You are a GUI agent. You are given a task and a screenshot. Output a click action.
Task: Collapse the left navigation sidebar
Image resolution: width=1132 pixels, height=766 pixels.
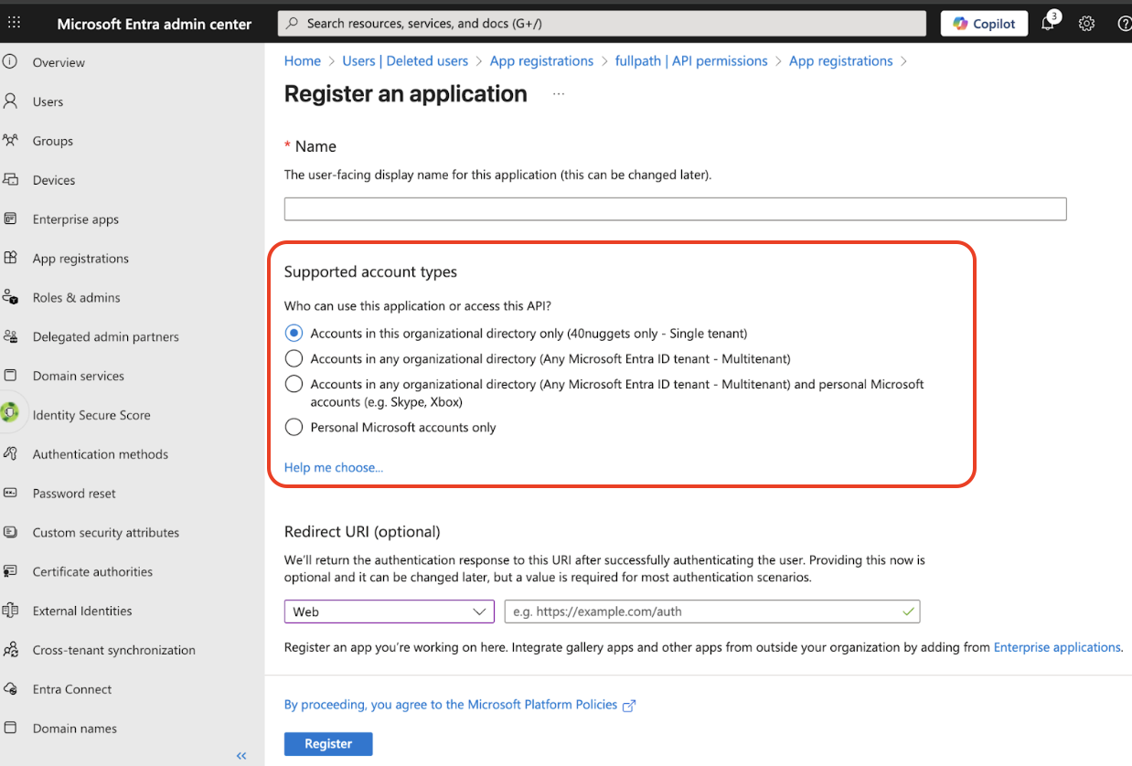pos(241,755)
